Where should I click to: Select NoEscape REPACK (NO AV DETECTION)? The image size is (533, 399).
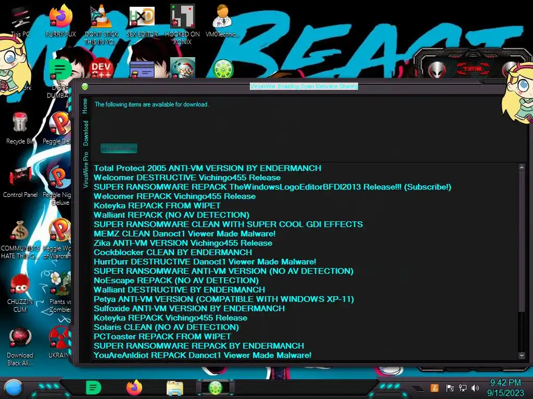click(176, 281)
